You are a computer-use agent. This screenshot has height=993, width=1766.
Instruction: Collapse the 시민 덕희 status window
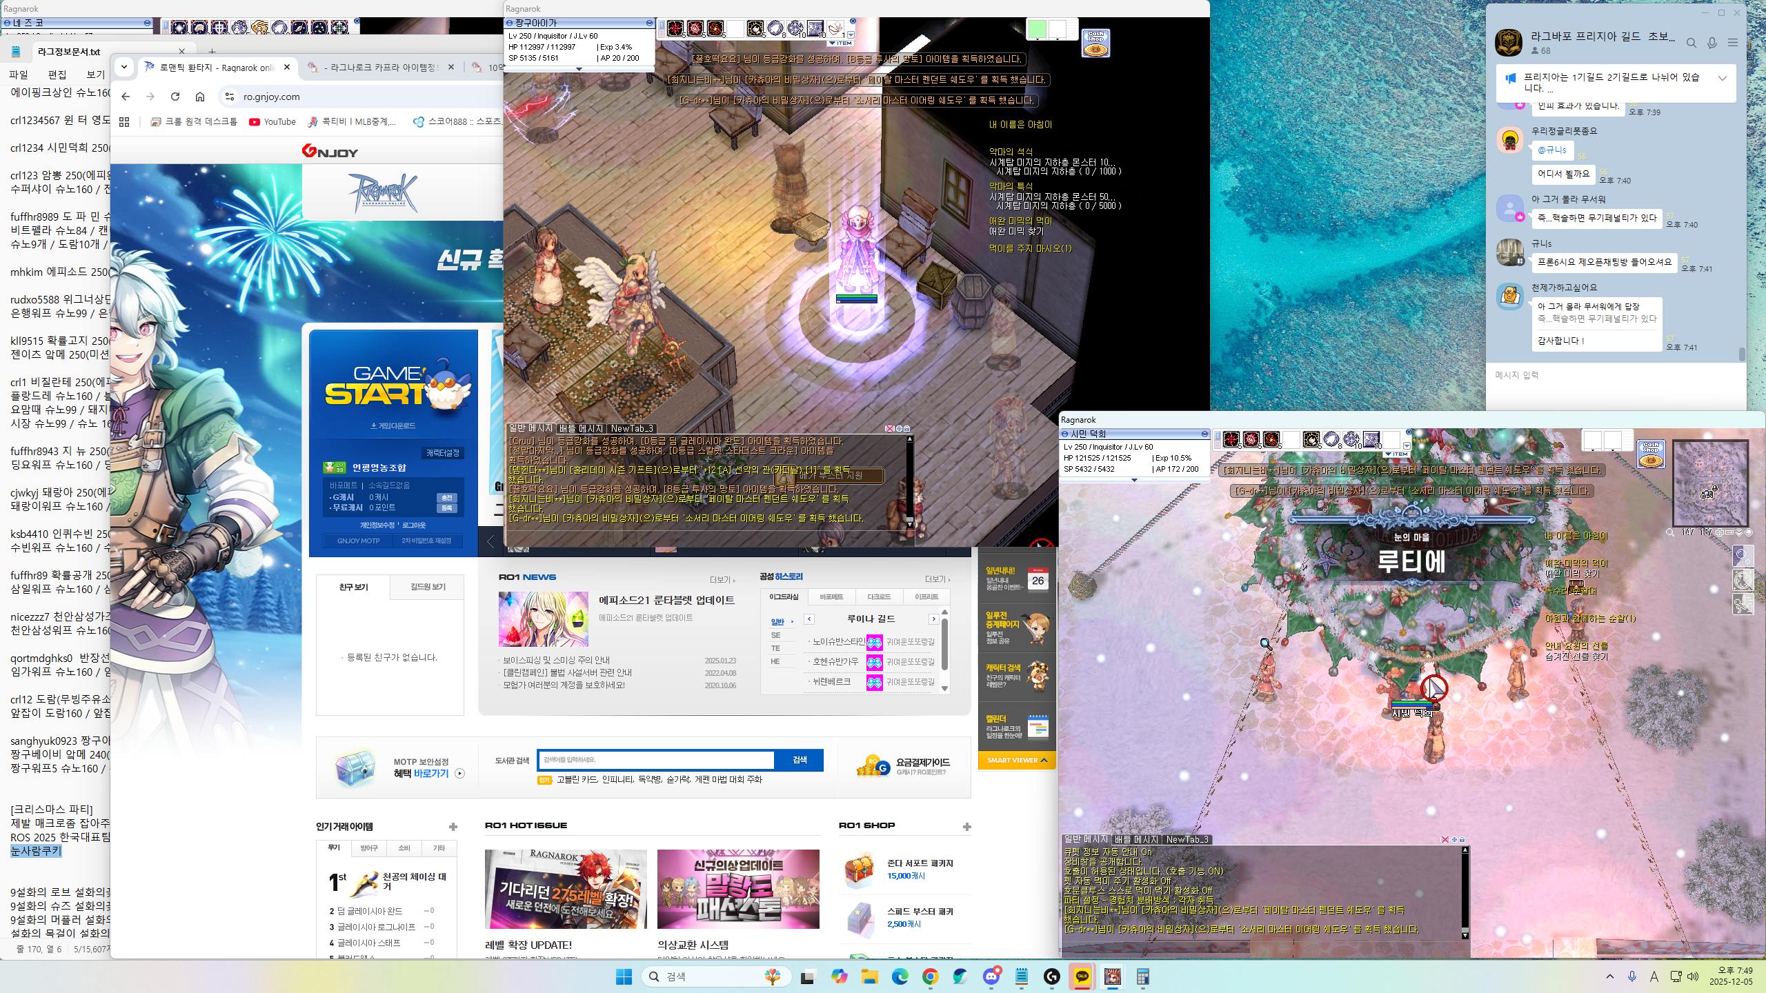(x=1204, y=434)
